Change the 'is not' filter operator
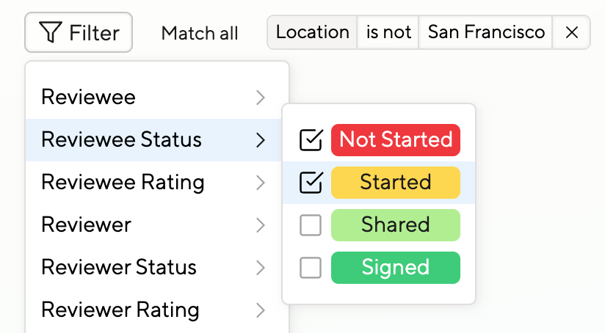Screen dimensions: 605x333 coord(388,33)
